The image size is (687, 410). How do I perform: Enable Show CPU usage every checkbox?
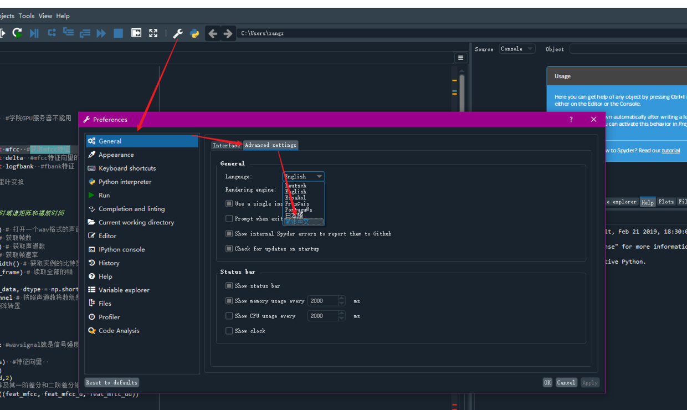tap(229, 316)
